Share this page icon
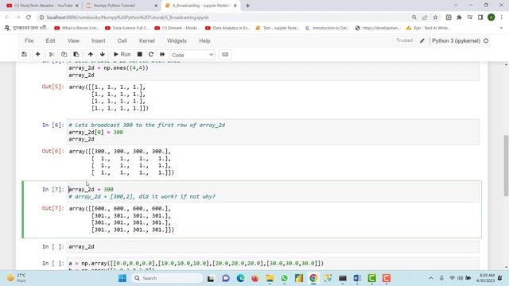509x286 pixels. 425,17
